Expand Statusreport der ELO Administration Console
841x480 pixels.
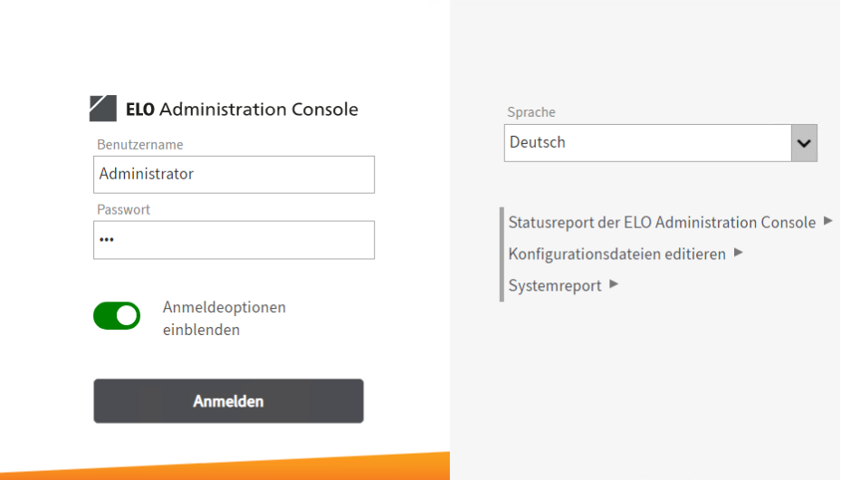click(662, 223)
